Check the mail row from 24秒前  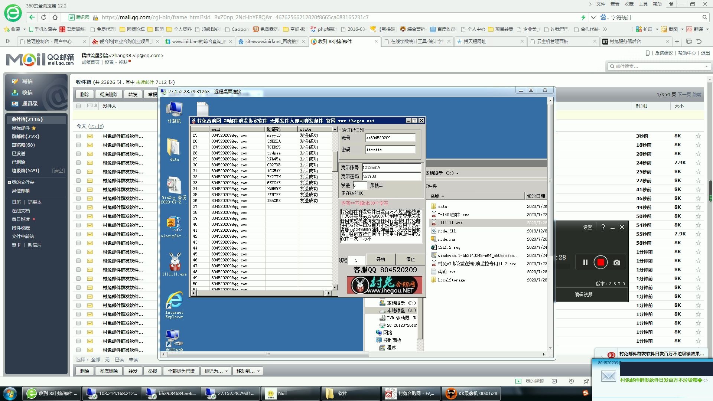pos(78,163)
